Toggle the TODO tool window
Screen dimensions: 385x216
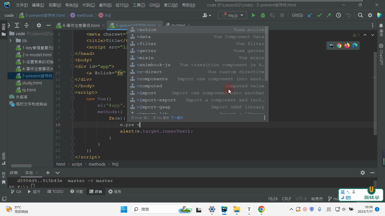click(55, 192)
